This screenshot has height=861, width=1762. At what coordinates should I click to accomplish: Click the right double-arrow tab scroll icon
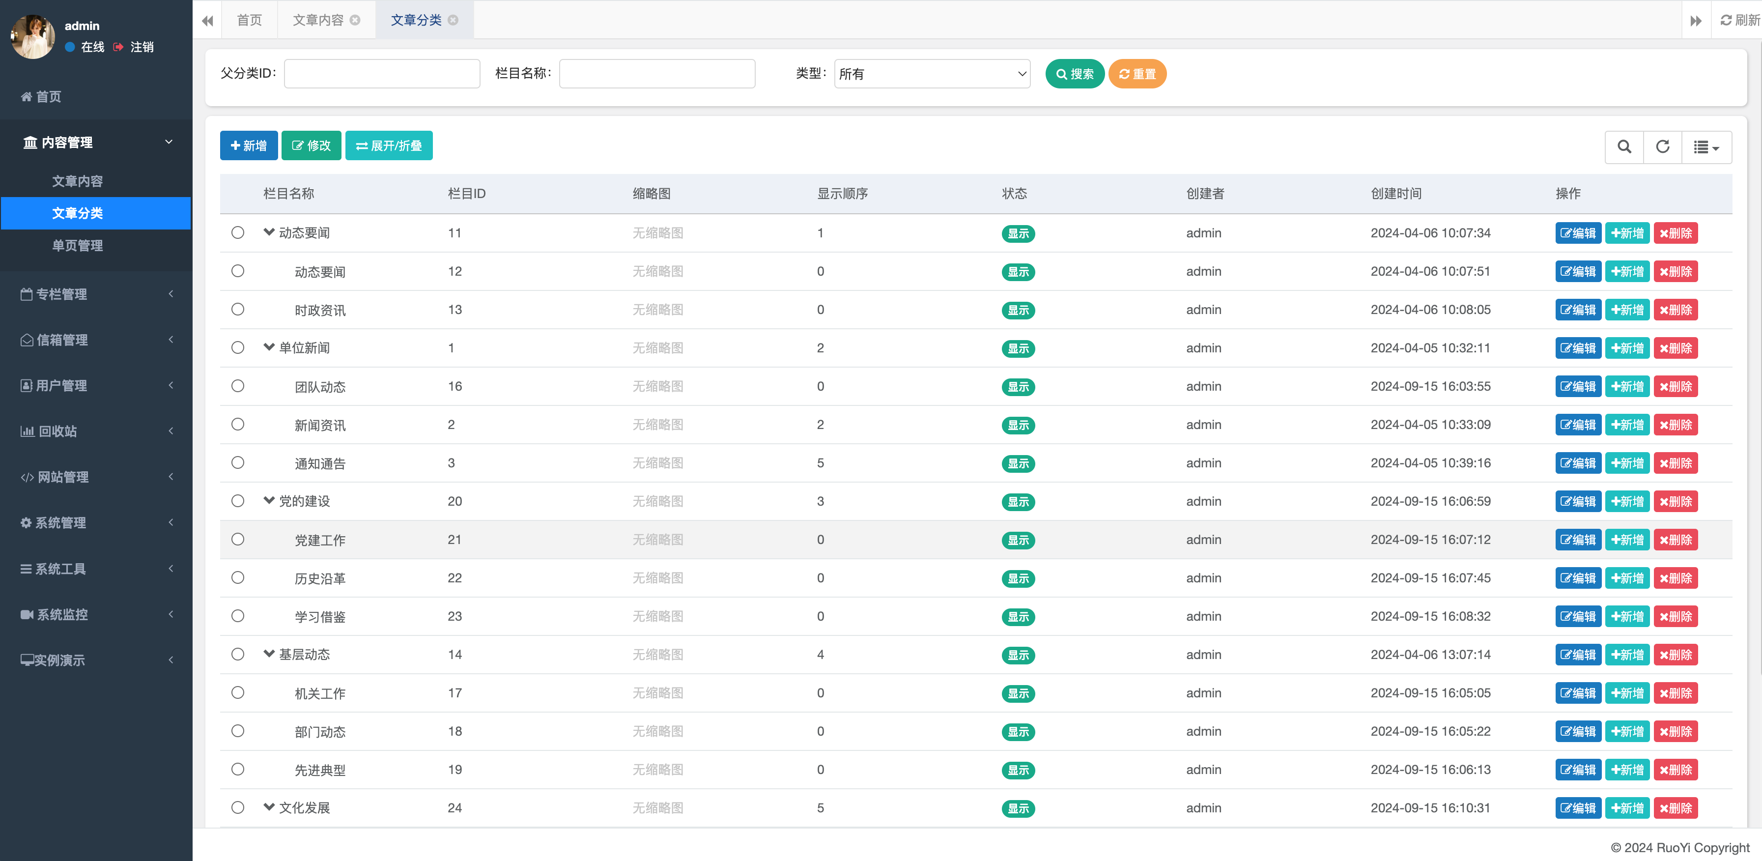tap(1696, 21)
